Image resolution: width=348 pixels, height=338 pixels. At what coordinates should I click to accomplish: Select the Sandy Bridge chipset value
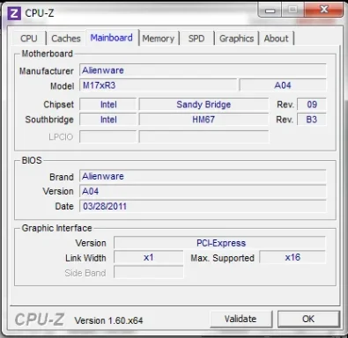pos(204,105)
